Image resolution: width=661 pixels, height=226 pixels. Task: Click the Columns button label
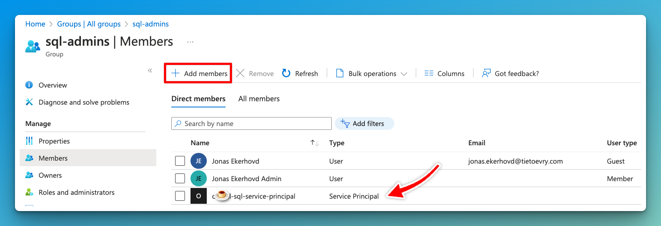[x=451, y=73]
